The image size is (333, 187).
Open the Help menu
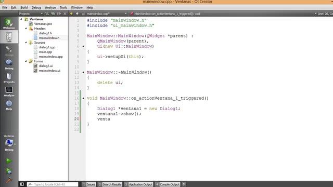coord(90,7)
